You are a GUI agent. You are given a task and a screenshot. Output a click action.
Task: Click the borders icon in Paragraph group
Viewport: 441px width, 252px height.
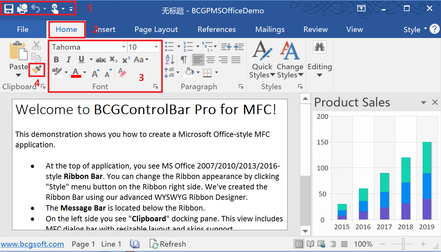tap(207, 72)
